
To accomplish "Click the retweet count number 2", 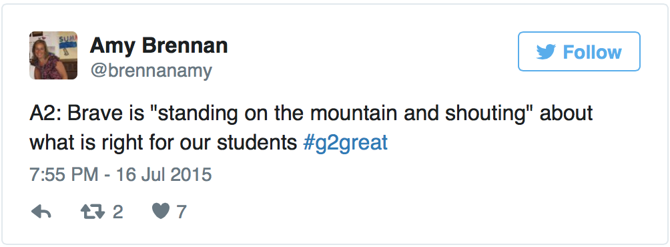I will (118, 212).
